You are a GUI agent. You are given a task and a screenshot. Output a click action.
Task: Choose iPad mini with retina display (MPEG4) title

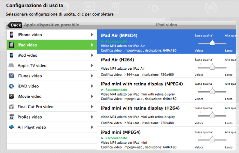[x=142, y=84]
